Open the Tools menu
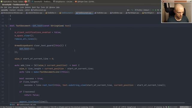This screenshot has height=108, width=192. tap(43, 7)
